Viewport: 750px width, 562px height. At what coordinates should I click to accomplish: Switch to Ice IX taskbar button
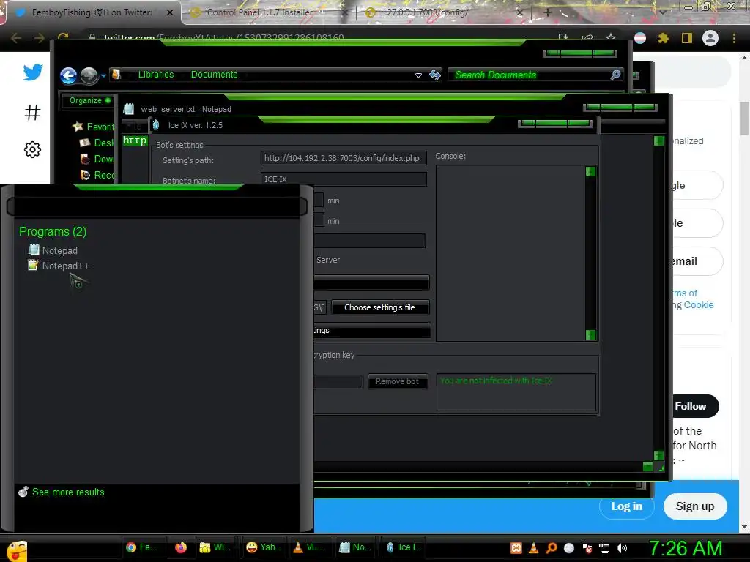(404, 547)
